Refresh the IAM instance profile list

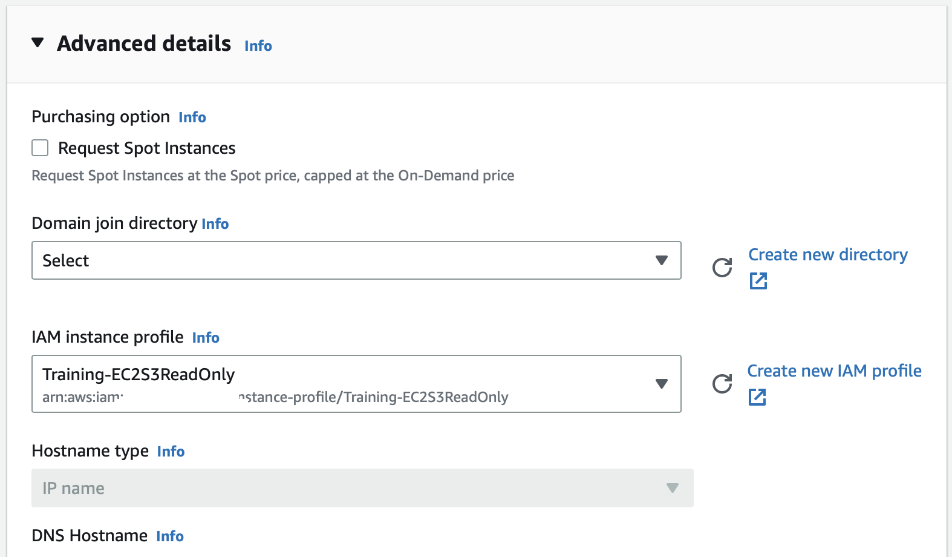722,384
